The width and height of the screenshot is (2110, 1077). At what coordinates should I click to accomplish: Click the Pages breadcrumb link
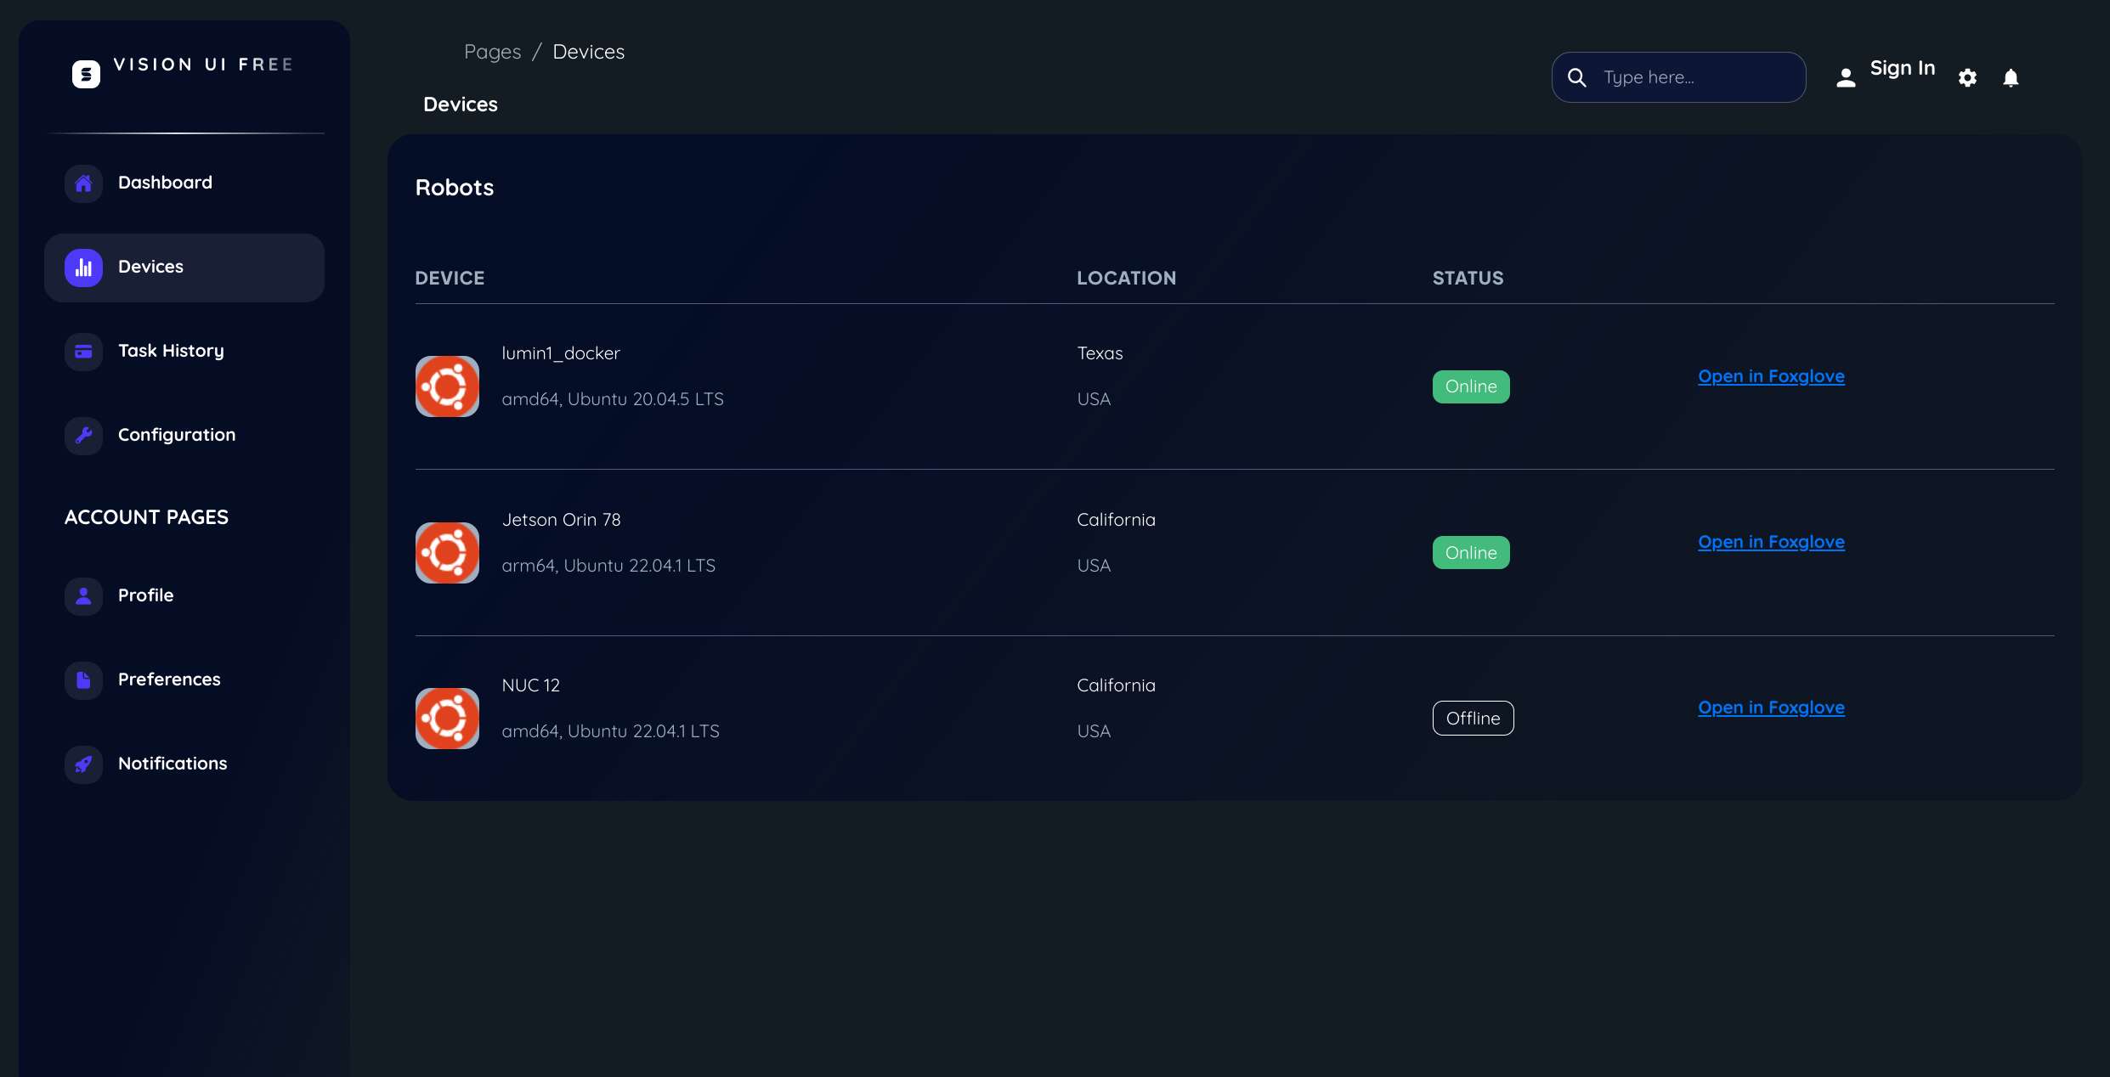(492, 52)
